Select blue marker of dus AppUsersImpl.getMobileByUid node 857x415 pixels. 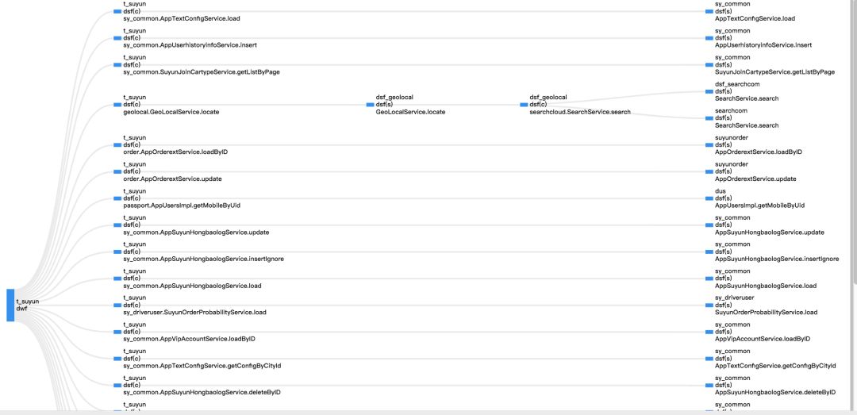pyautogui.click(x=709, y=198)
